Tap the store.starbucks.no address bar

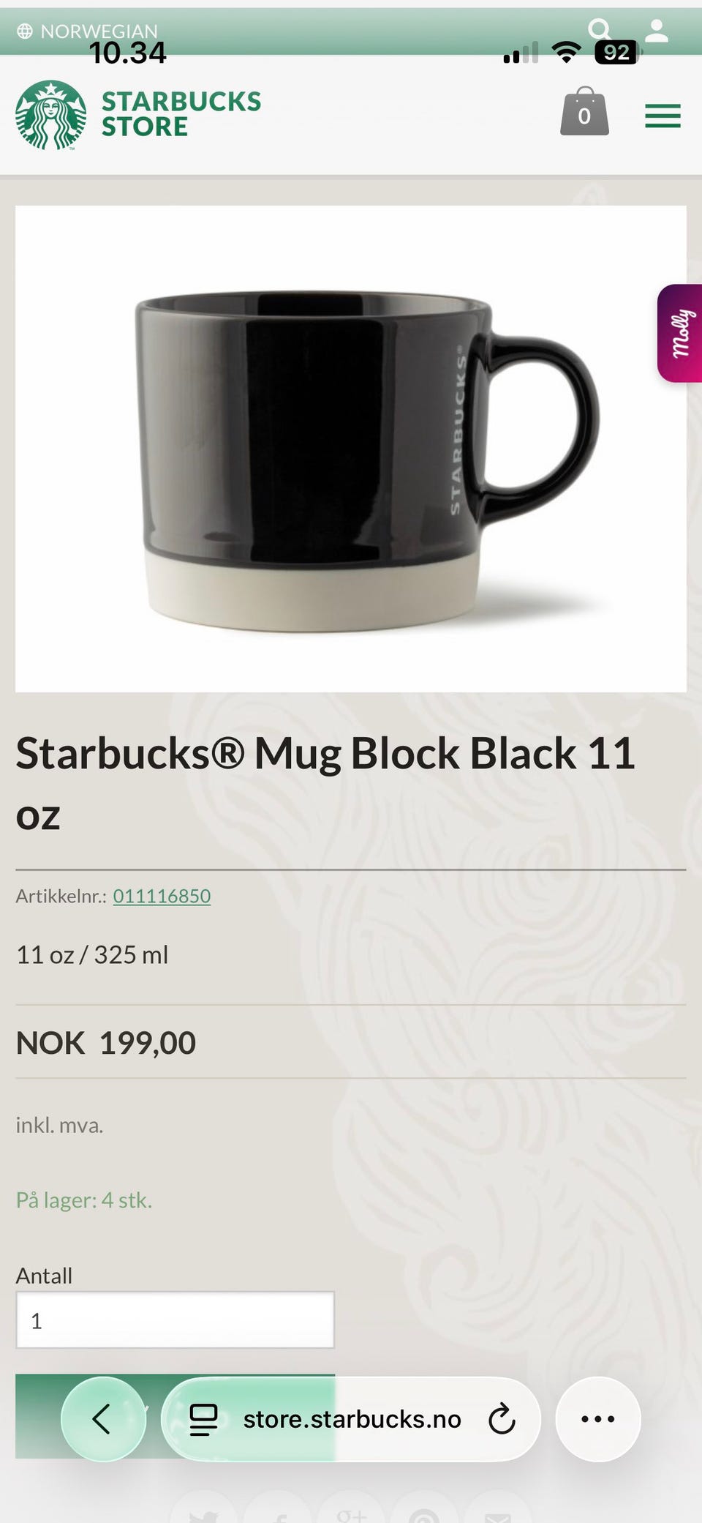(352, 1419)
